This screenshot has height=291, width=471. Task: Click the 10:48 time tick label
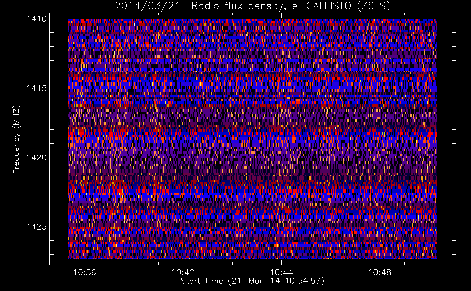point(380,273)
